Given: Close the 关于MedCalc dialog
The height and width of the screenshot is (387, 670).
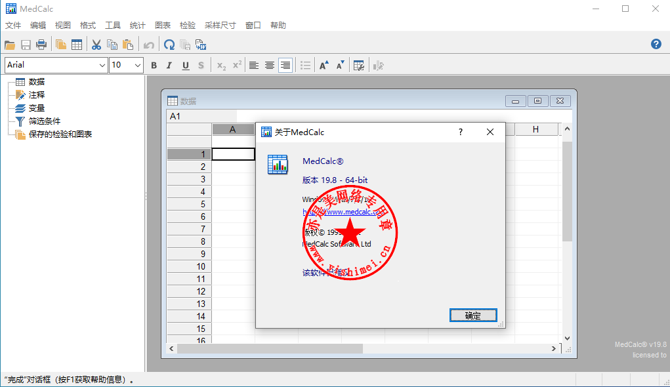Looking at the screenshot, I should (x=490, y=132).
